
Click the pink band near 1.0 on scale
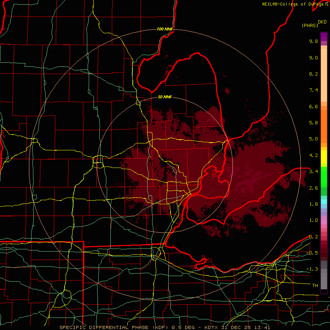click(324, 222)
